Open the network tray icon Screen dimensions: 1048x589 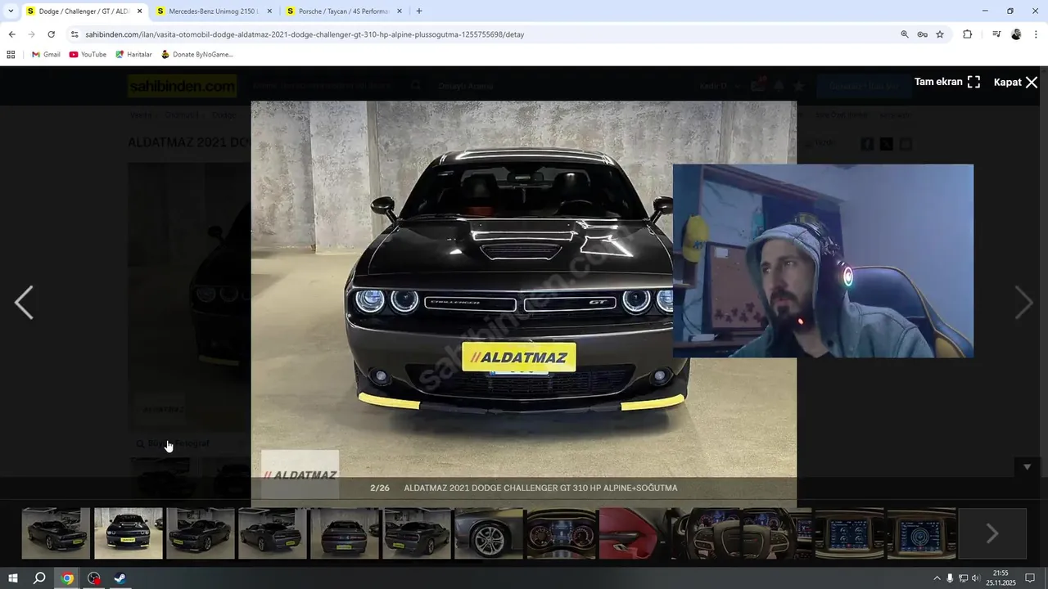click(963, 578)
